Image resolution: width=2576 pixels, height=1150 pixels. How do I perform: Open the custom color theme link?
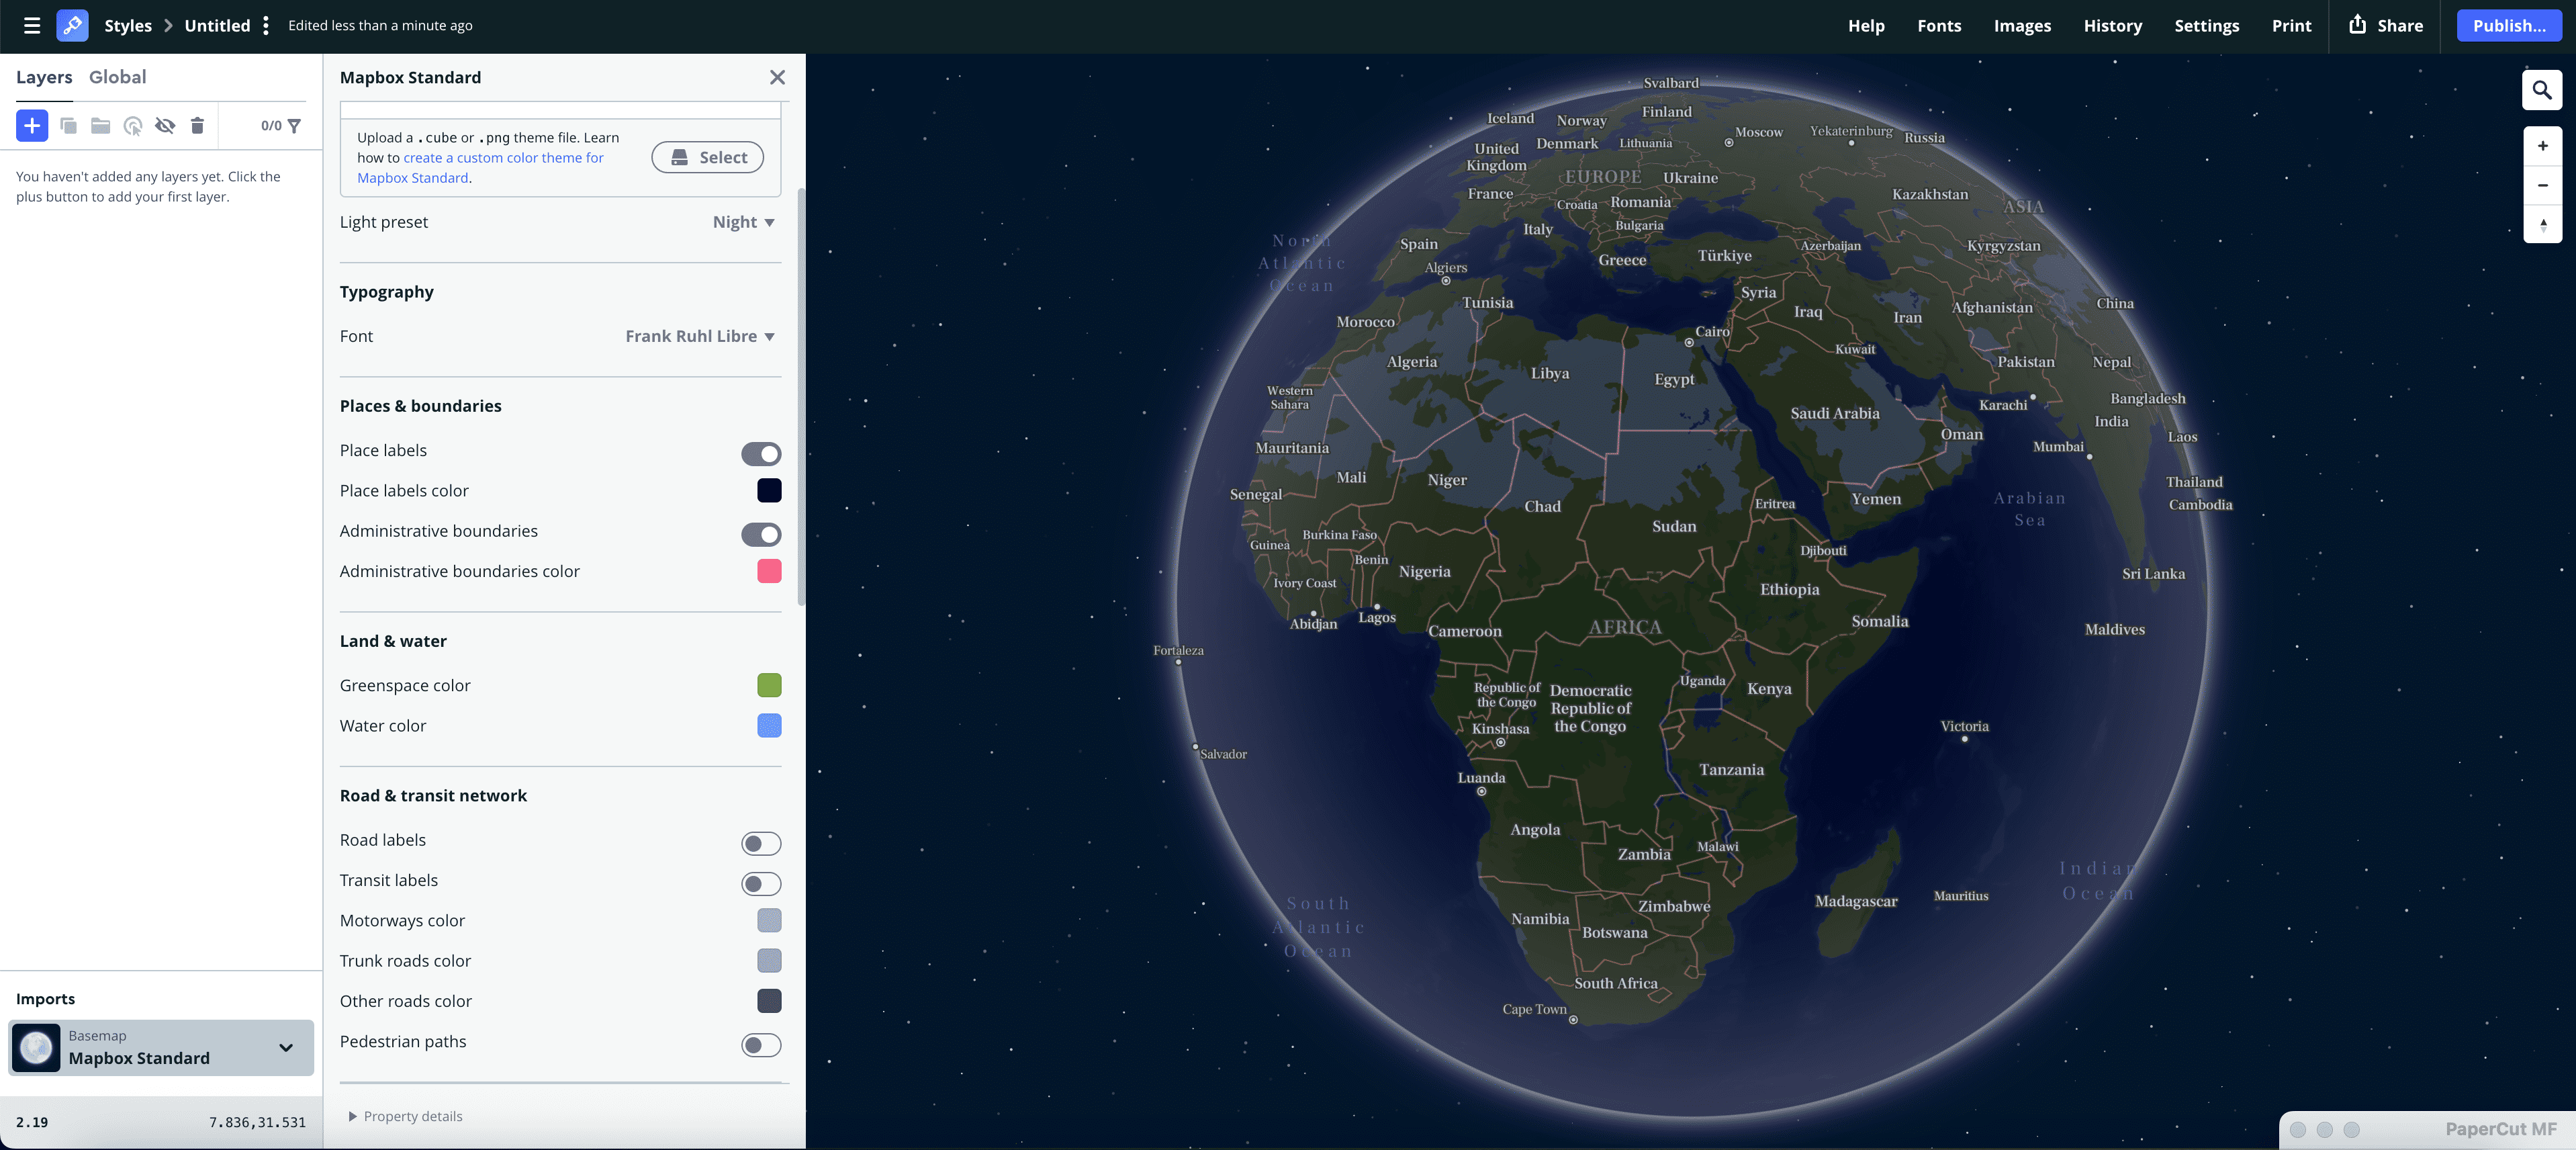[503, 157]
